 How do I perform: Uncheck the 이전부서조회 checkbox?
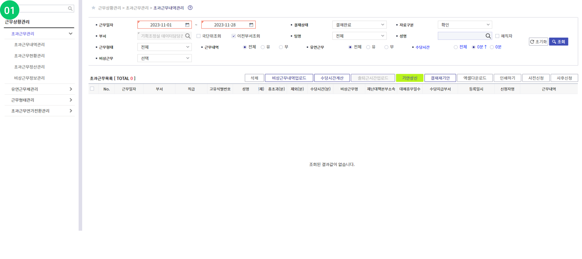tap(234, 36)
